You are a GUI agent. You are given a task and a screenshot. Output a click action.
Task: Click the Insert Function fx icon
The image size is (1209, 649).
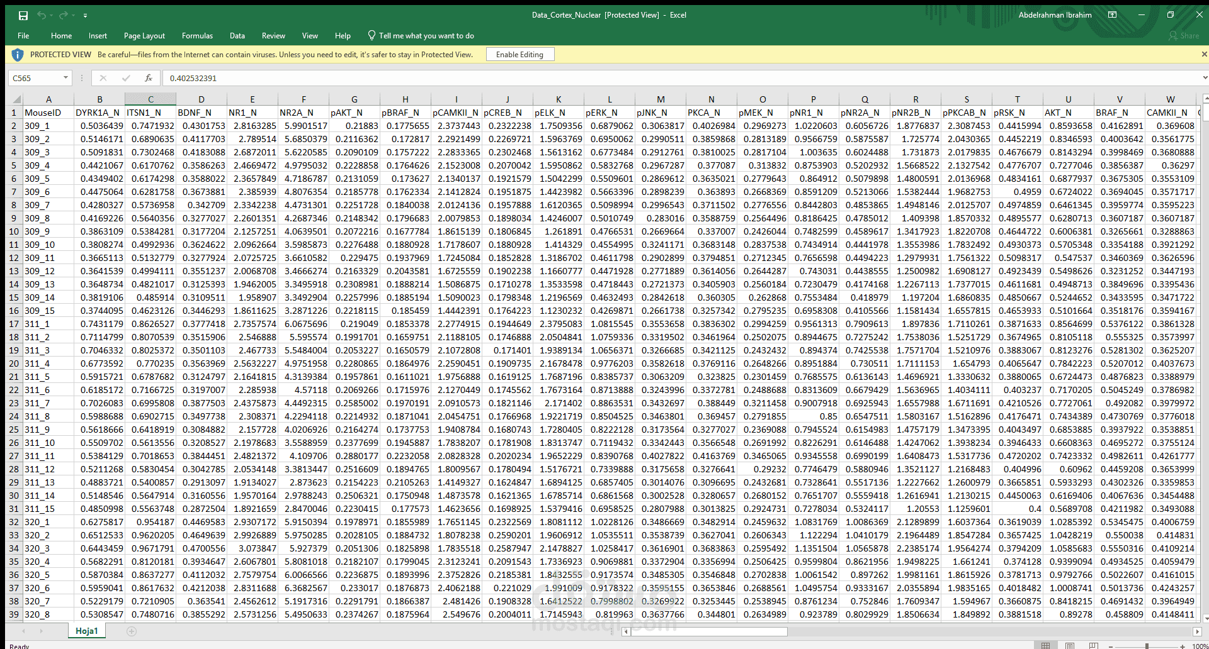tap(149, 78)
